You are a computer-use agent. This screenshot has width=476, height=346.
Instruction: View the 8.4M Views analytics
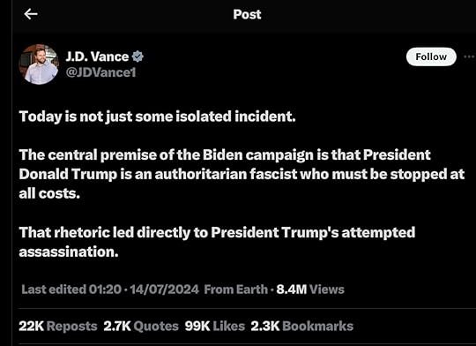(x=310, y=290)
